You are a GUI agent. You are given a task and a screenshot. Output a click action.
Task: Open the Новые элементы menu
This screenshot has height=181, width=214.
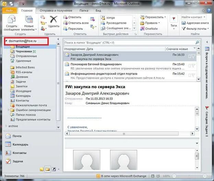point(29,23)
